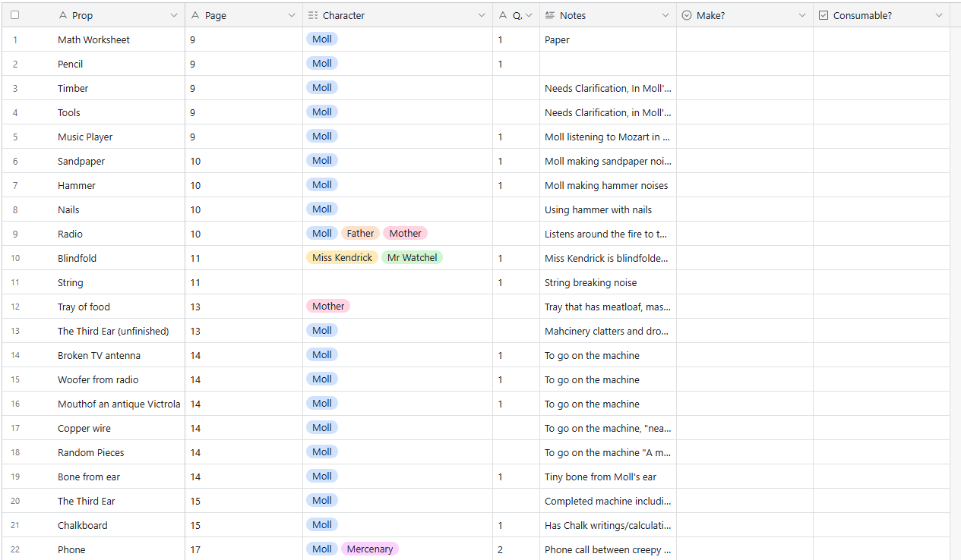This screenshot has height=560, width=961.
Task: Select the Mercenary tag in Phone row
Action: point(369,549)
